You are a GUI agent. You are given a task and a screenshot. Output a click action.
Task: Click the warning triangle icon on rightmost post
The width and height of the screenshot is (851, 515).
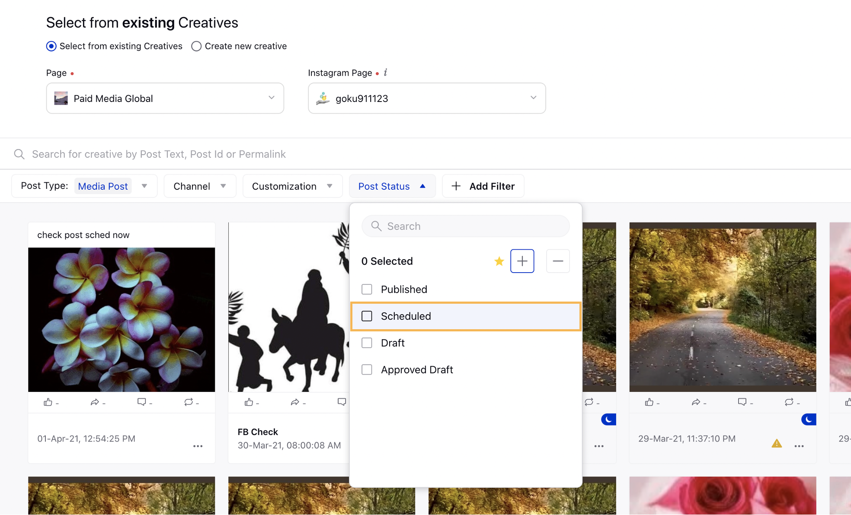[777, 443]
